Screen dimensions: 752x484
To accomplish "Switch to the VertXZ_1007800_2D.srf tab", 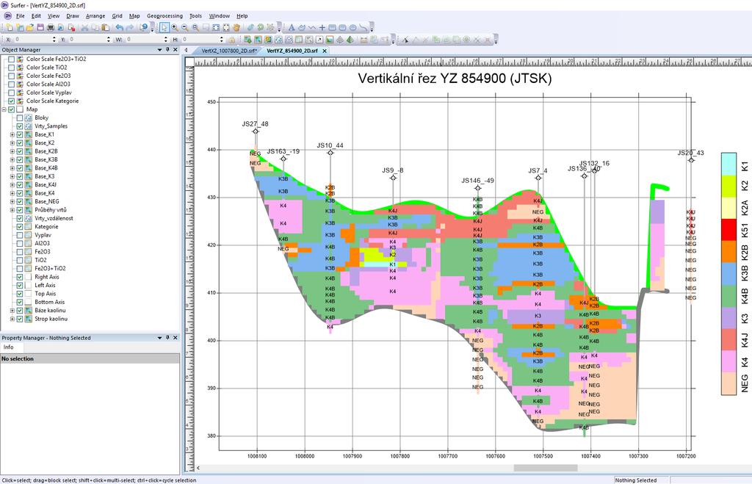I will 229,51.
